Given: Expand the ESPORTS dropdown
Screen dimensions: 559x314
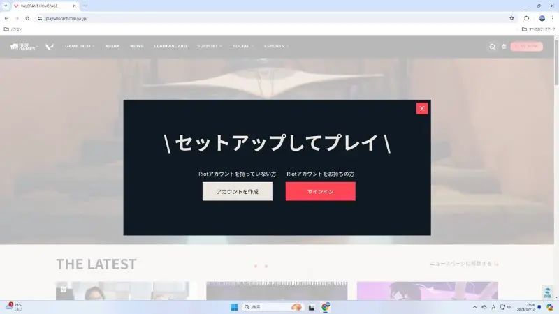Looking at the screenshot, I should (x=276, y=46).
